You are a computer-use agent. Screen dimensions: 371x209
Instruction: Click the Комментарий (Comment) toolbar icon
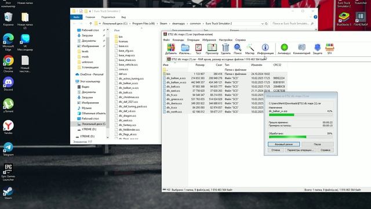pos(301,49)
